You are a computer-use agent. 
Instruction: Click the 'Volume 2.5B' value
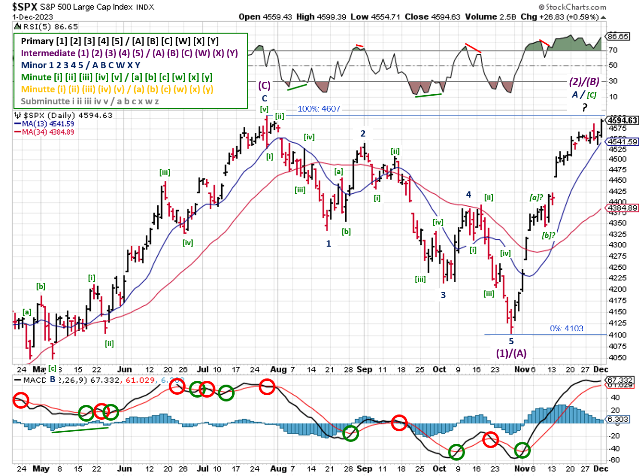pyautogui.click(x=490, y=17)
